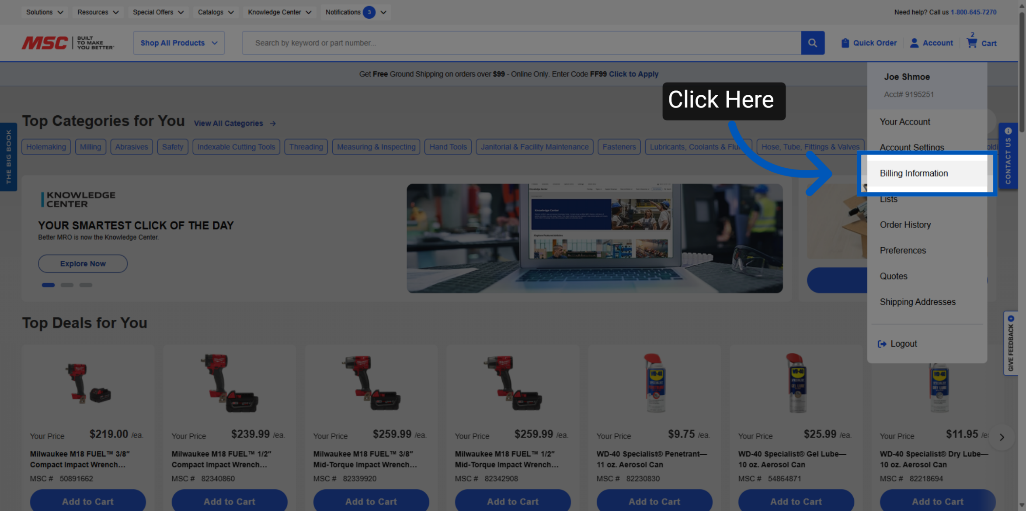
Task: Select the Safety category chip
Action: [x=173, y=147]
